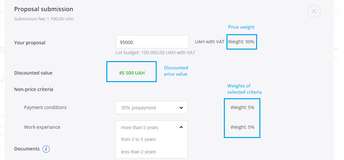Click the Payment conditions Weight: 5% label
The image size is (344, 160).
(242, 107)
